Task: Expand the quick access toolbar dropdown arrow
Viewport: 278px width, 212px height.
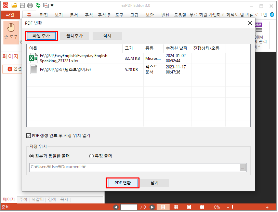Action: tap(52, 5)
